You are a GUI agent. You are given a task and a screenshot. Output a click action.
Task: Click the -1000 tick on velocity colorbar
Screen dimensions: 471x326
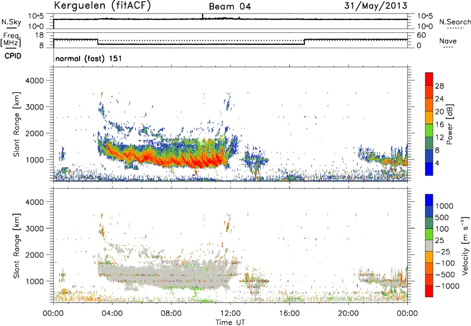[447, 286]
